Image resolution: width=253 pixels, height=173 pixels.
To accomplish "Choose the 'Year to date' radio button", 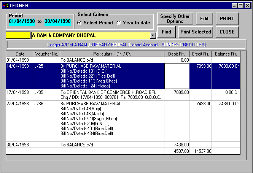I will 119,23.
